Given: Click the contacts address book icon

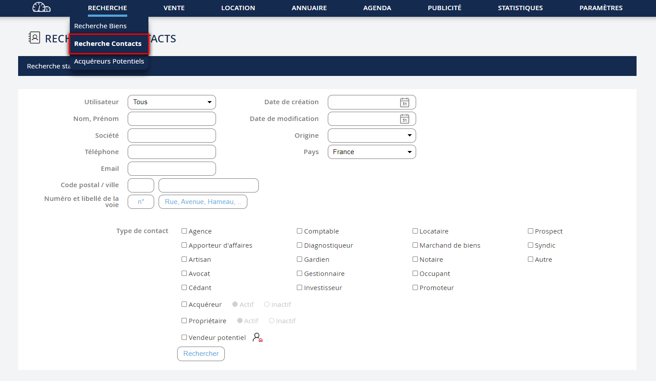Looking at the screenshot, I should tap(34, 38).
